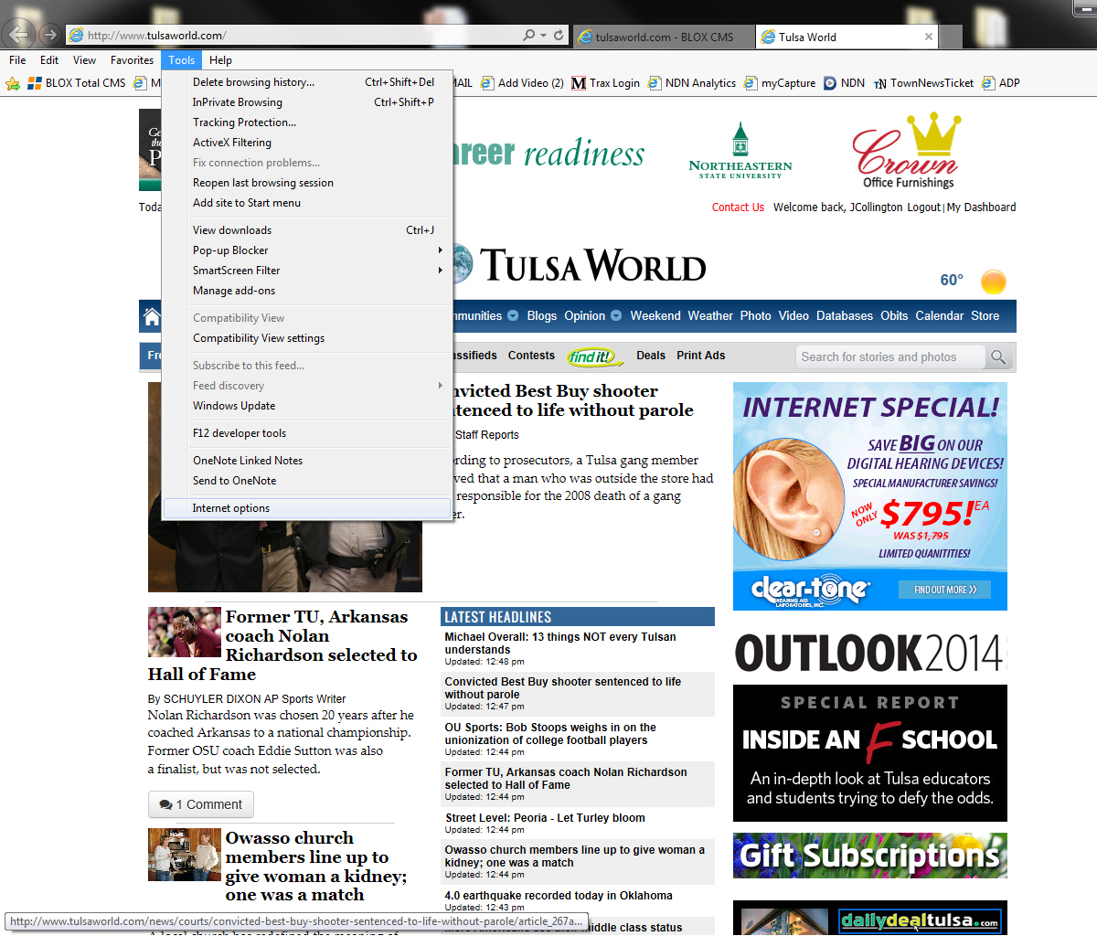Screen dimensions: 1097x936
Task: Open the NDN bookmark
Action: (x=844, y=83)
